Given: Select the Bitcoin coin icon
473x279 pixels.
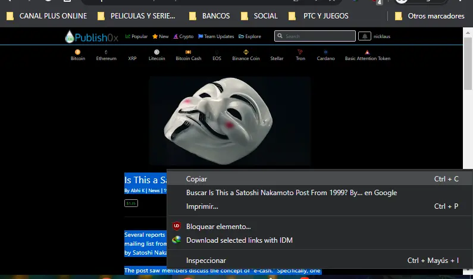Looking at the screenshot, I should pos(77,52).
